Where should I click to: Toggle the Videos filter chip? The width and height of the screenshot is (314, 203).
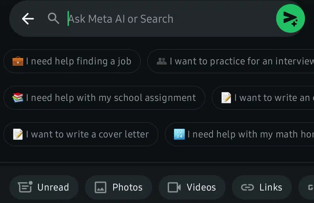pyautogui.click(x=192, y=187)
